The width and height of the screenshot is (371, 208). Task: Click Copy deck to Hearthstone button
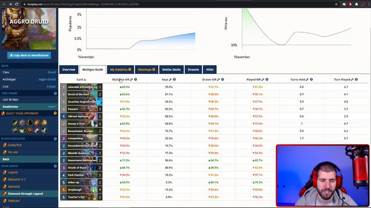[x=29, y=55]
